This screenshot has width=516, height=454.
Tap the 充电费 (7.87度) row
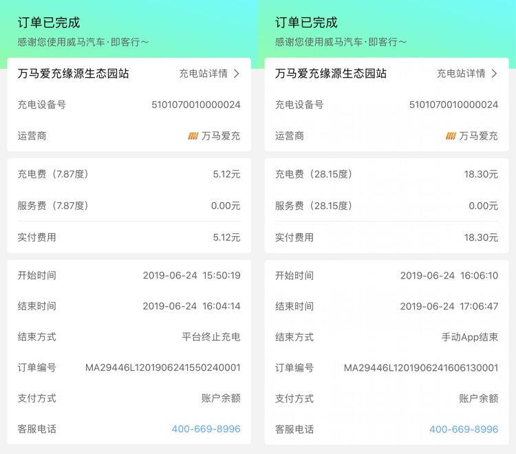click(129, 174)
